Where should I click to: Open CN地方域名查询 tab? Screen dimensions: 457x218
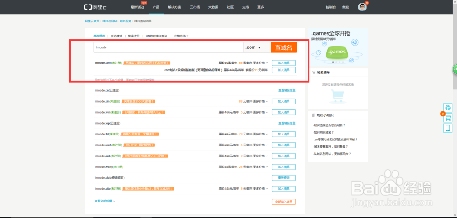(156, 36)
